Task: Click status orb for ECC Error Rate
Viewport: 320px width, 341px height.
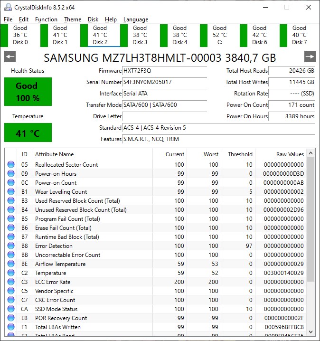Action: [x=11, y=282]
